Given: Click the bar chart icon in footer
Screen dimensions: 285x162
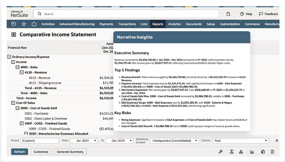Looking at the screenshot, I should tap(252, 152).
